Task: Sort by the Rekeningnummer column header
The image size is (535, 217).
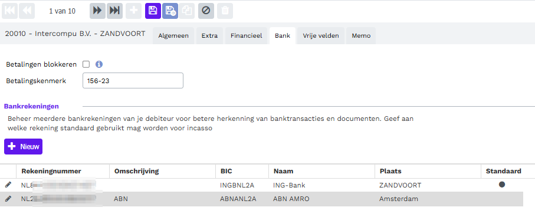Action: coord(51,171)
